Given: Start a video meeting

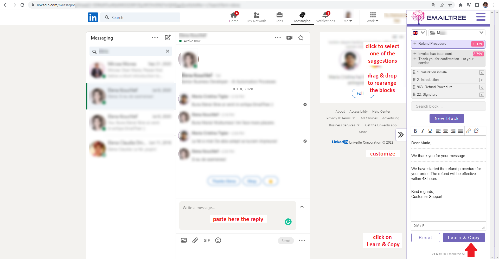Looking at the screenshot, I should (x=289, y=38).
